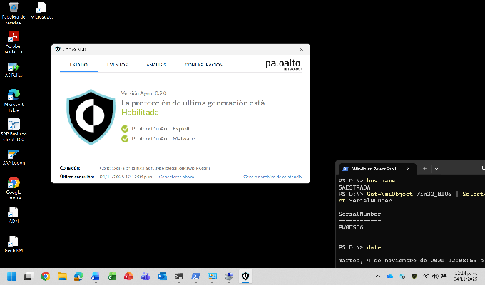485x285 pixels.
Task: Click the Cortex XDR taskbar button
Action: coord(245,276)
